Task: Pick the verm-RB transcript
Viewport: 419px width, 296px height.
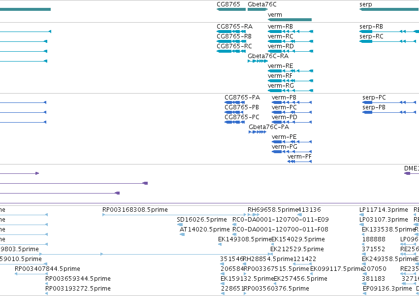Action: pyautogui.click(x=290, y=32)
